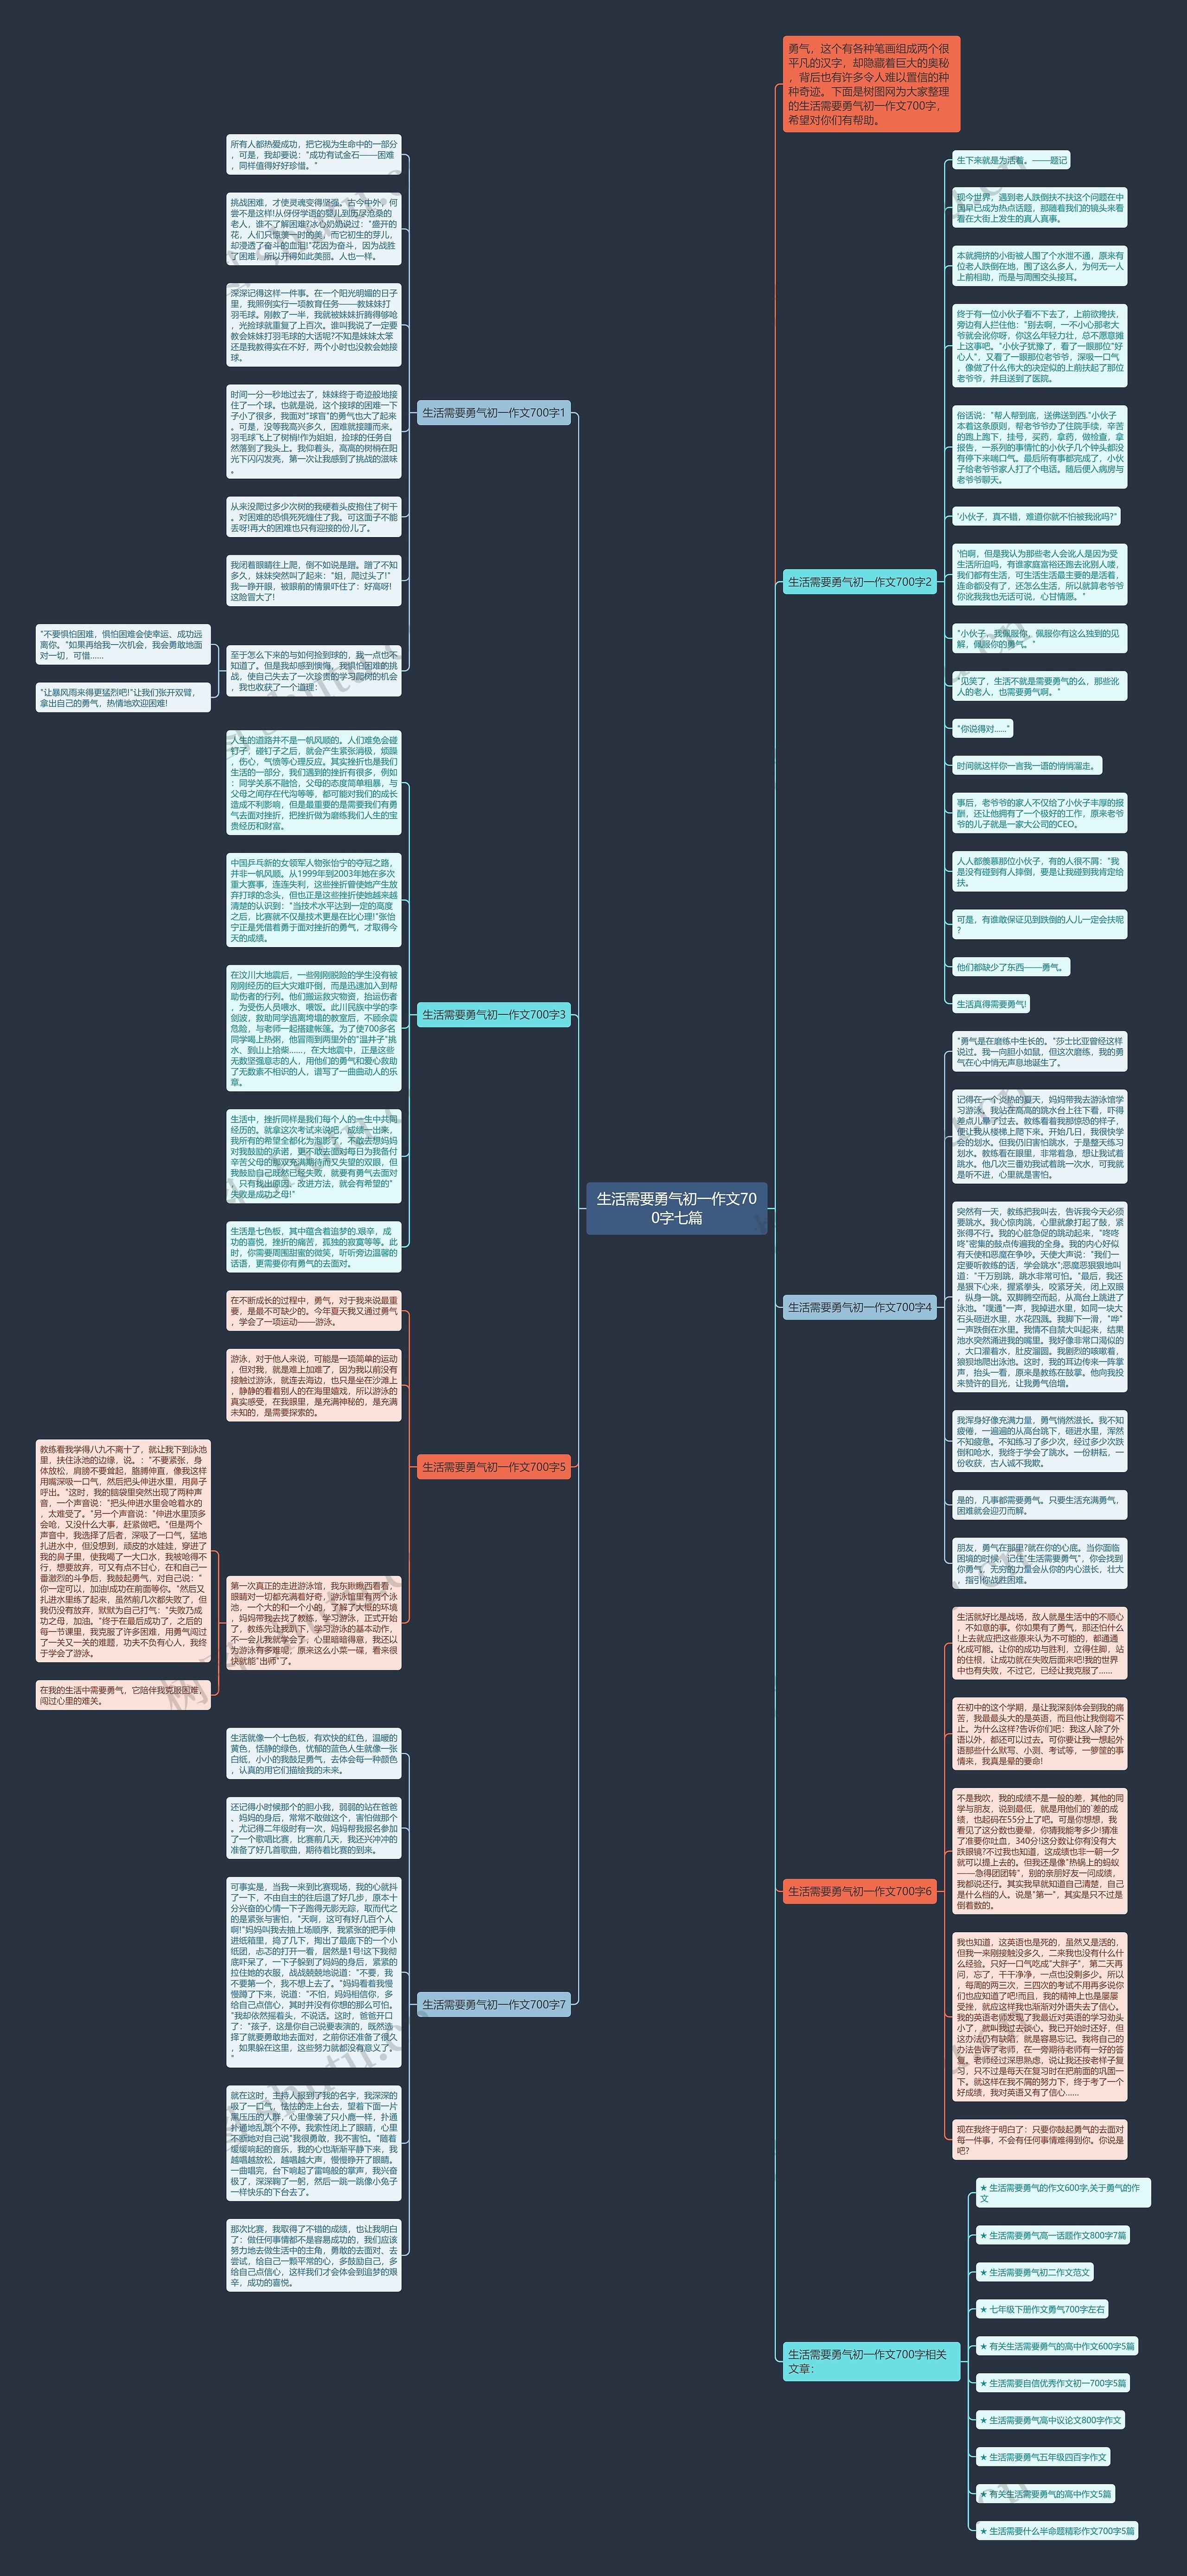Click 生活需要勇气初一作文700字相关文章 node
The height and width of the screenshot is (2576, 1187).
868,2361
